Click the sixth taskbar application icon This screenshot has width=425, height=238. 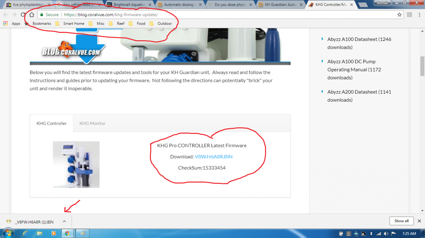[82, 233]
